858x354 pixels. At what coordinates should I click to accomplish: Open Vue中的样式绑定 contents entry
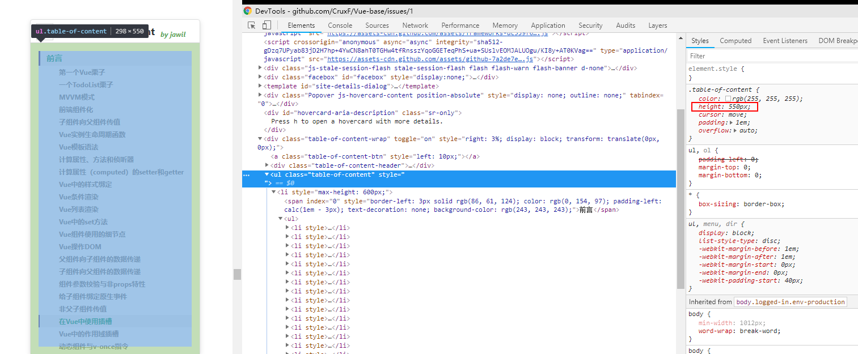point(86,185)
